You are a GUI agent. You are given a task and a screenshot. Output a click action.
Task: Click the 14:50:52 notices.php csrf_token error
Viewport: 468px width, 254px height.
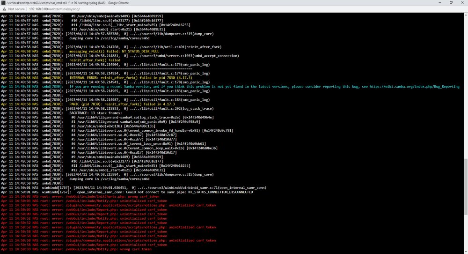109,227
